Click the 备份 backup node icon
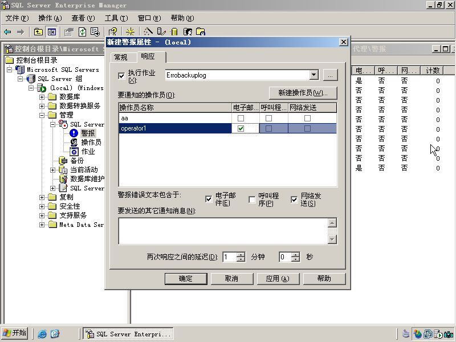 pyautogui.click(x=63, y=161)
